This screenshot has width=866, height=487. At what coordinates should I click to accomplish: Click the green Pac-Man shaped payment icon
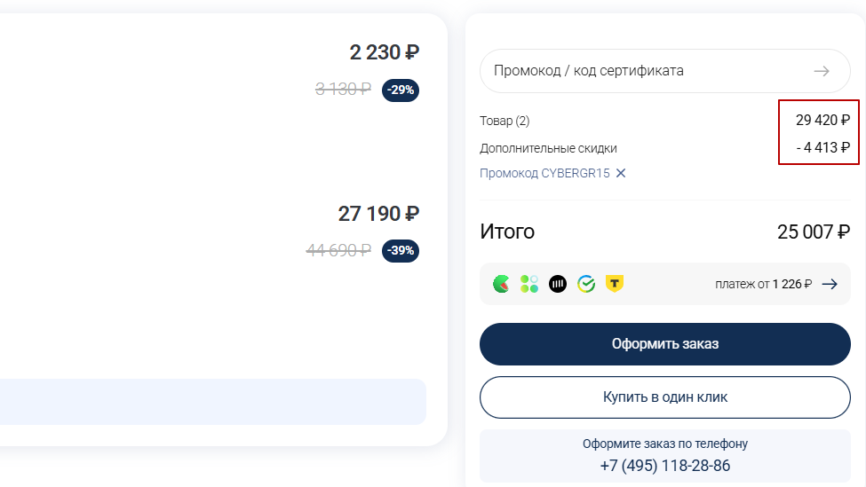[502, 284]
